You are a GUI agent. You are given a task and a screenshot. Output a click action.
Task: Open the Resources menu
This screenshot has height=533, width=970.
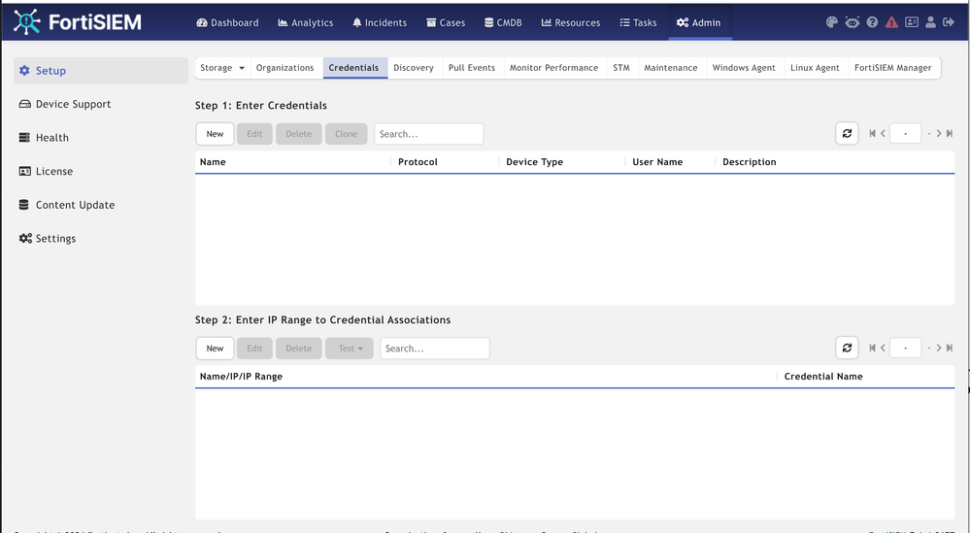(x=570, y=22)
